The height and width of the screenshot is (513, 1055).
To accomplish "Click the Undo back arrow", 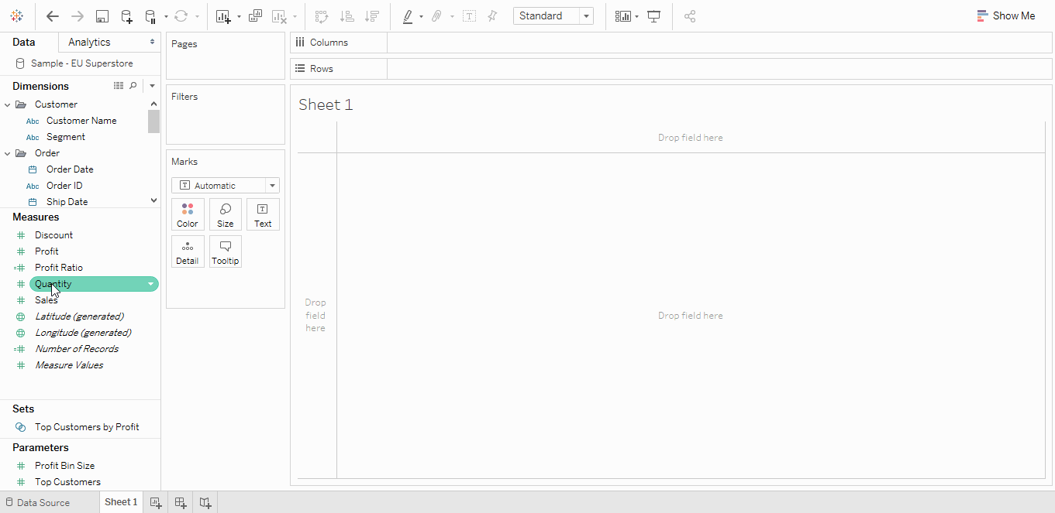I will click(53, 16).
